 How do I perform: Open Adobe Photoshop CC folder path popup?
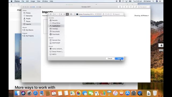click(86, 14)
